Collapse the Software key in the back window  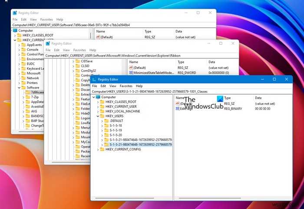tap(19, 88)
